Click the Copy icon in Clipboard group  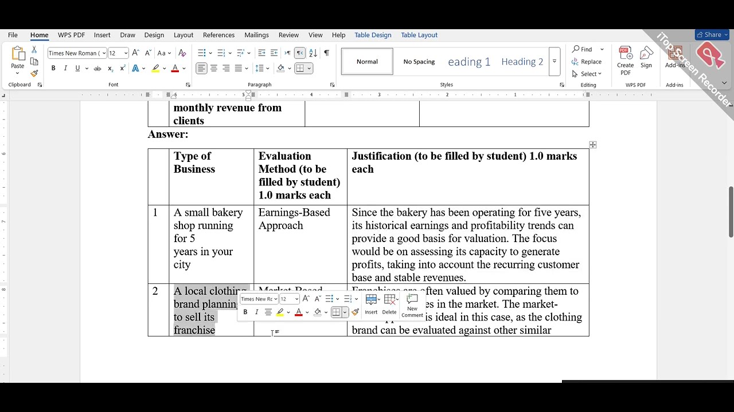pyautogui.click(x=34, y=62)
